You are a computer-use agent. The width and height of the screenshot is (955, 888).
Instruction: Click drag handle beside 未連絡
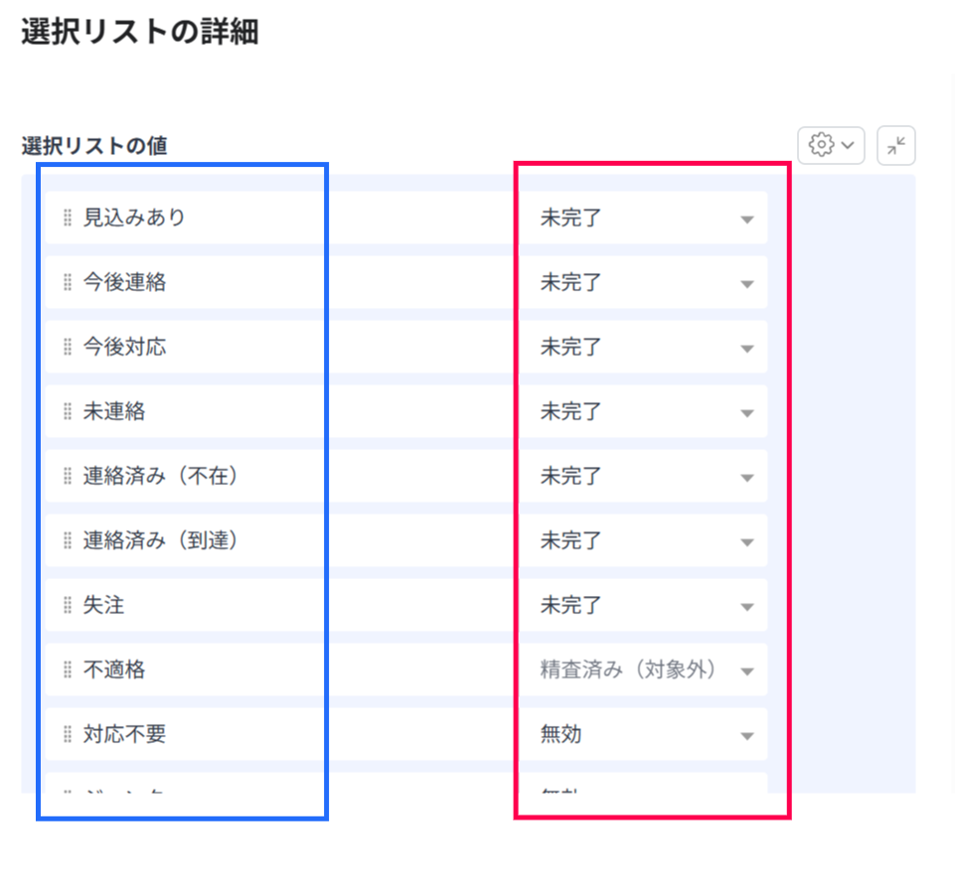tap(68, 411)
